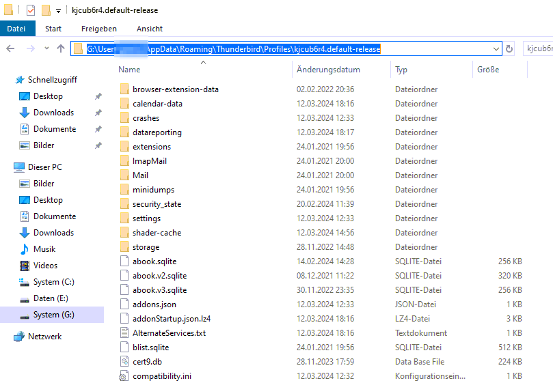
Task: Click the JSON-Datei type cell
Action: coord(416,304)
